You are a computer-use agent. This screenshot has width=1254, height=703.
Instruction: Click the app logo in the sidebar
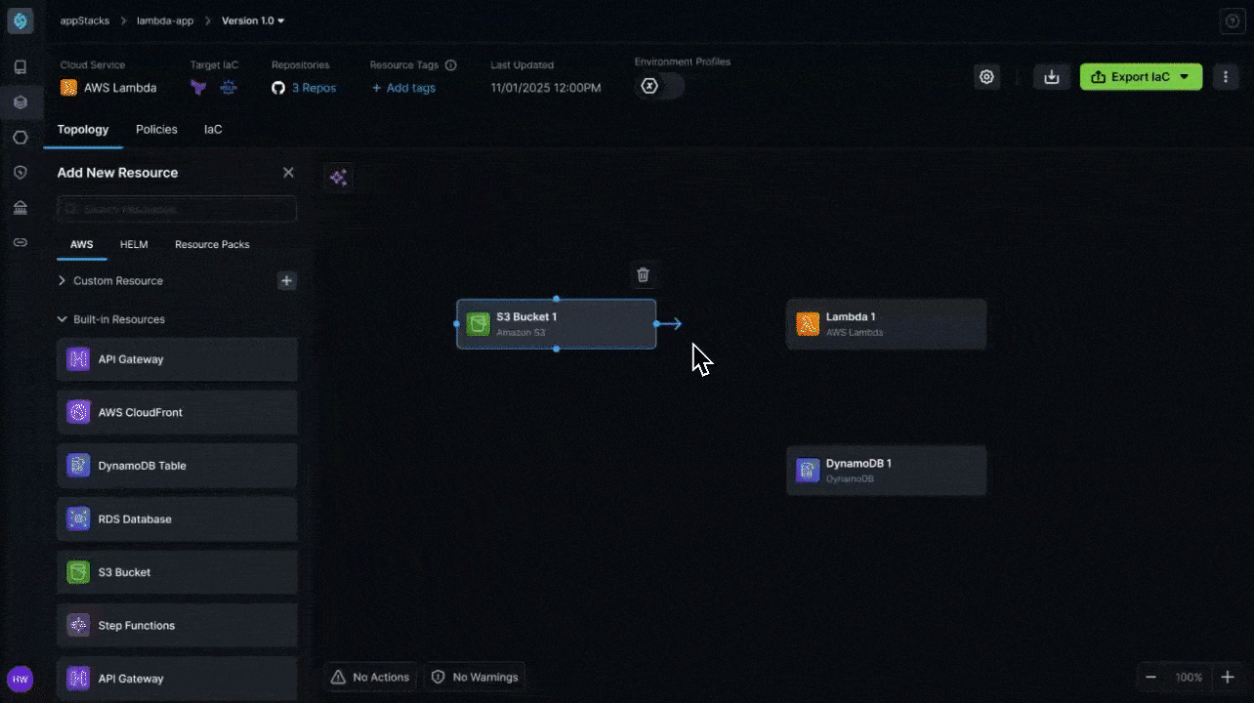tap(21, 21)
